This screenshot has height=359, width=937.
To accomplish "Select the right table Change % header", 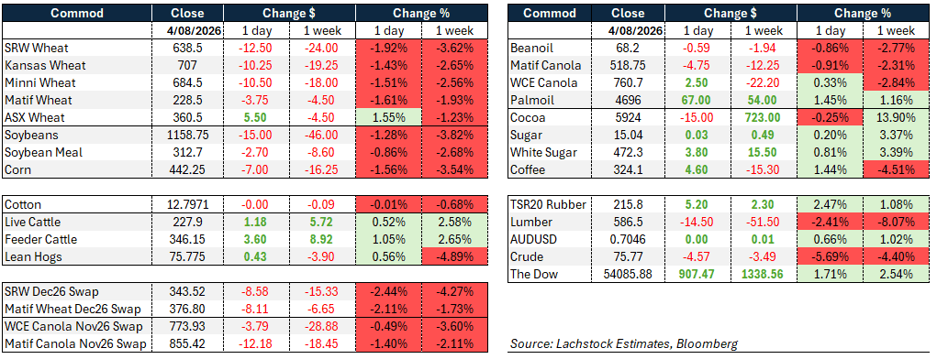I will pyautogui.click(x=863, y=13).
